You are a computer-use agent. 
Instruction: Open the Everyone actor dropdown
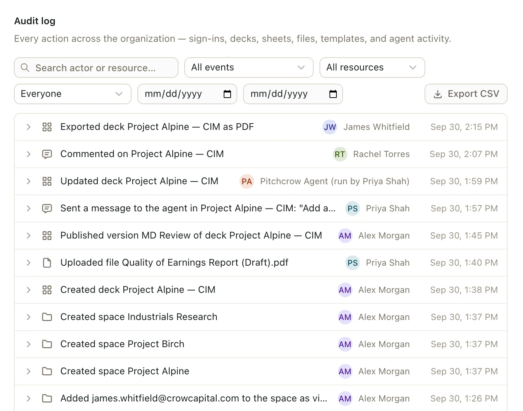pos(73,94)
